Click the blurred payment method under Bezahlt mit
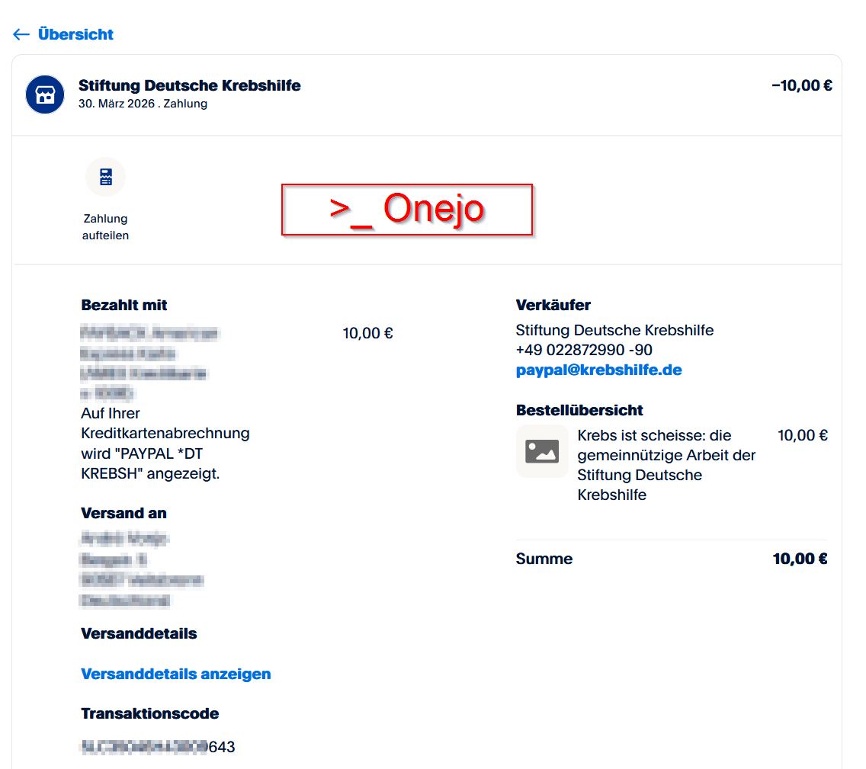 [x=149, y=363]
